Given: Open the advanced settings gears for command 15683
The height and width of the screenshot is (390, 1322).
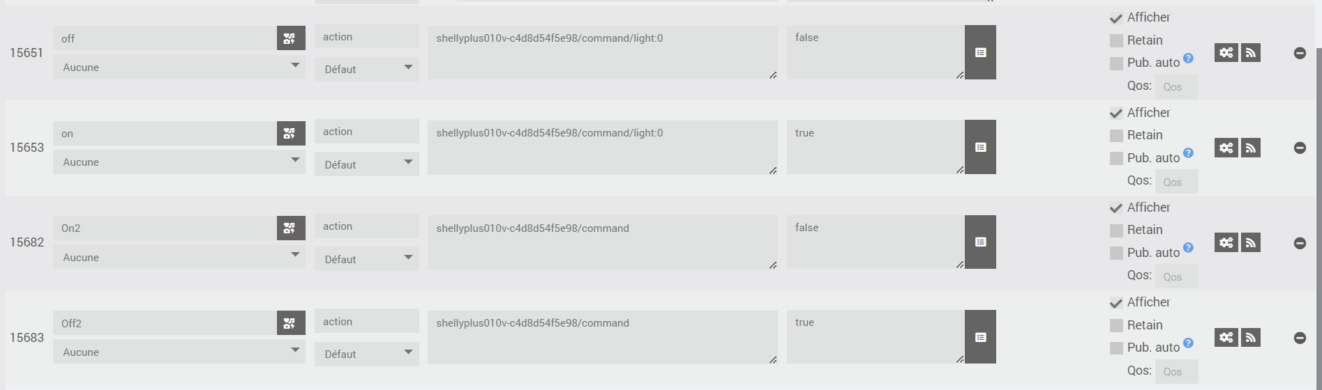Looking at the screenshot, I should pyautogui.click(x=1226, y=338).
